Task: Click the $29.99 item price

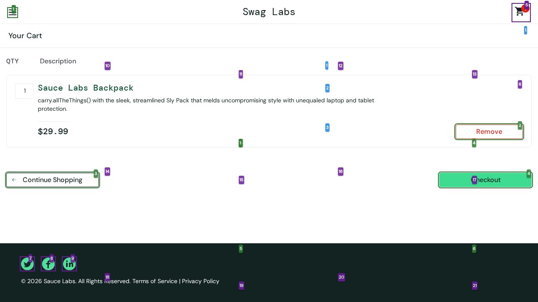Action: (53, 132)
